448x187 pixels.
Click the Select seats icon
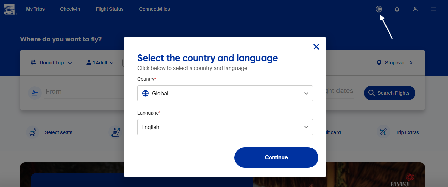coord(33,132)
